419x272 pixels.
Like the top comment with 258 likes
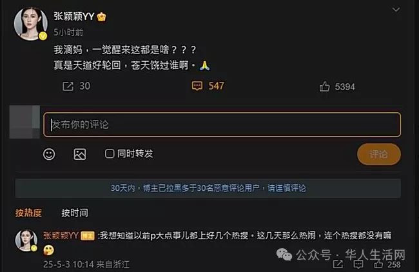coord(378,264)
